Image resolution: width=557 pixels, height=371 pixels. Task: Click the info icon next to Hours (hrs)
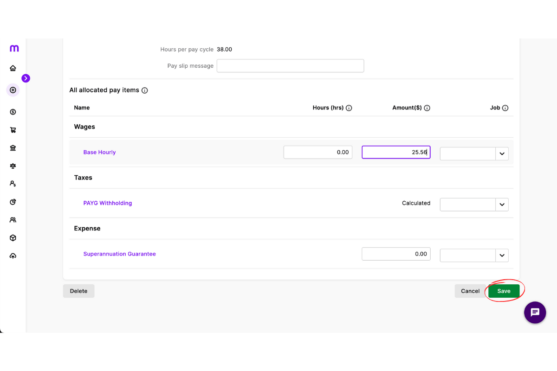pyautogui.click(x=349, y=108)
